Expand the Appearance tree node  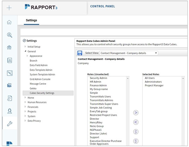coord(27,56)
